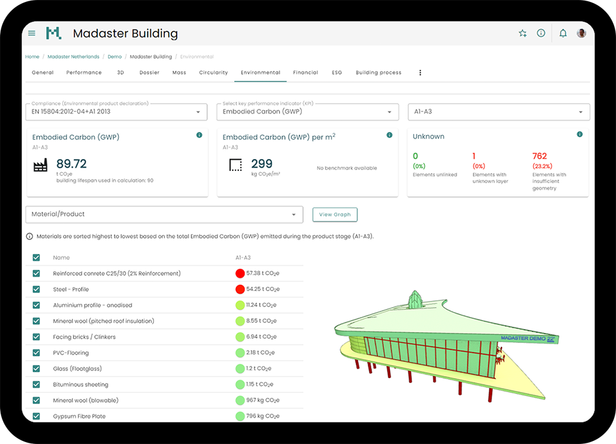Click the Madaster logo icon
The image size is (616, 444).
click(54, 33)
